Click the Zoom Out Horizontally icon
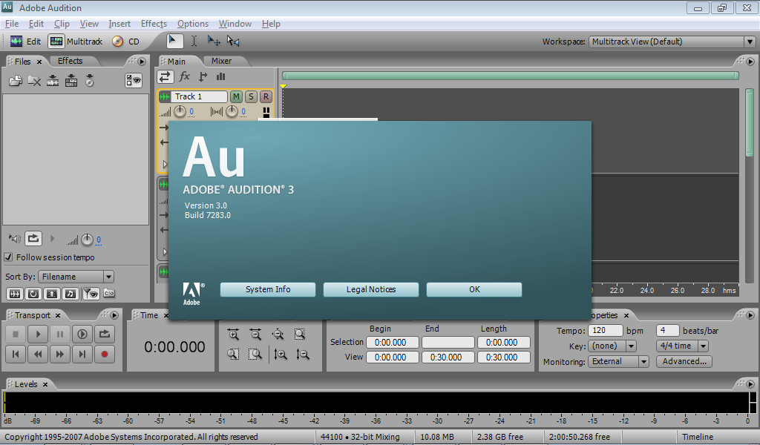The width and height of the screenshot is (760, 445). [x=255, y=334]
